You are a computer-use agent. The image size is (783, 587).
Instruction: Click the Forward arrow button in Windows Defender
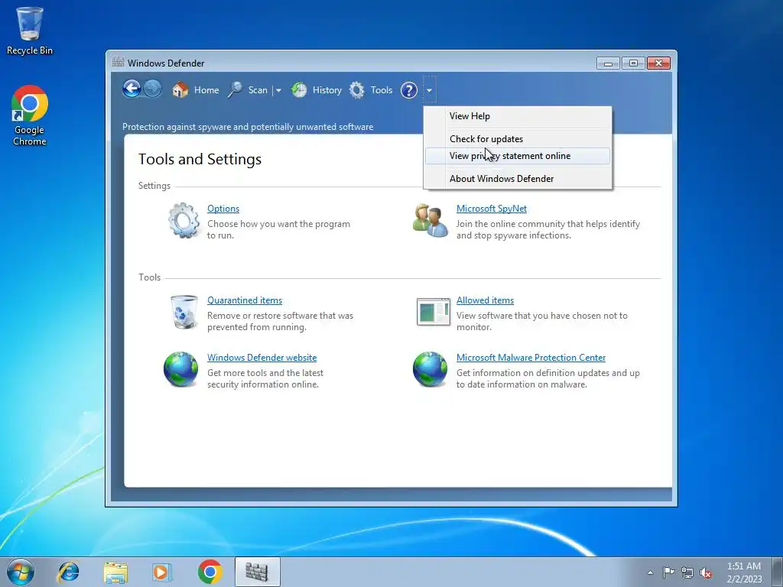coord(152,89)
